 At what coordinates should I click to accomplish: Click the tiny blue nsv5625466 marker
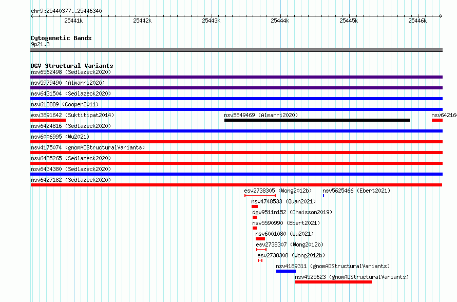323,196
